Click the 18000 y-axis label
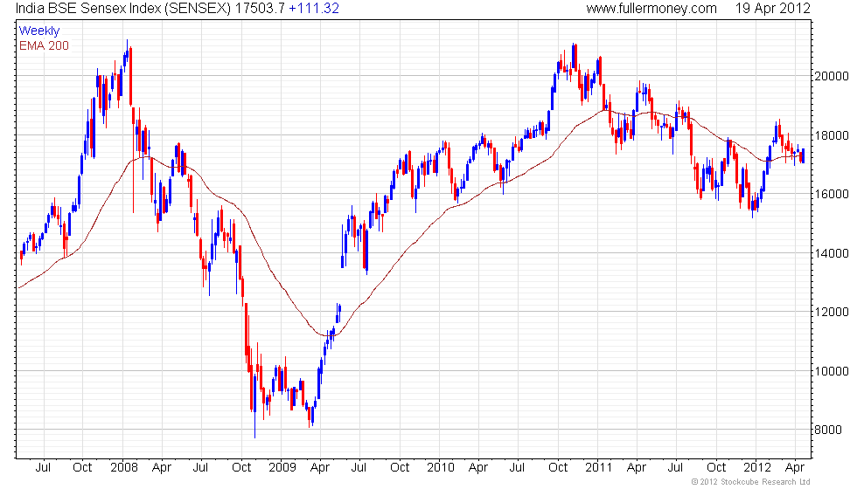Viewport: 857px width, 489px height. pyautogui.click(x=832, y=135)
